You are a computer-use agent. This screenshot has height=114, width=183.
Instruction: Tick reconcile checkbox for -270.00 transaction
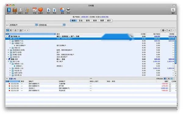click(x=170, y=86)
